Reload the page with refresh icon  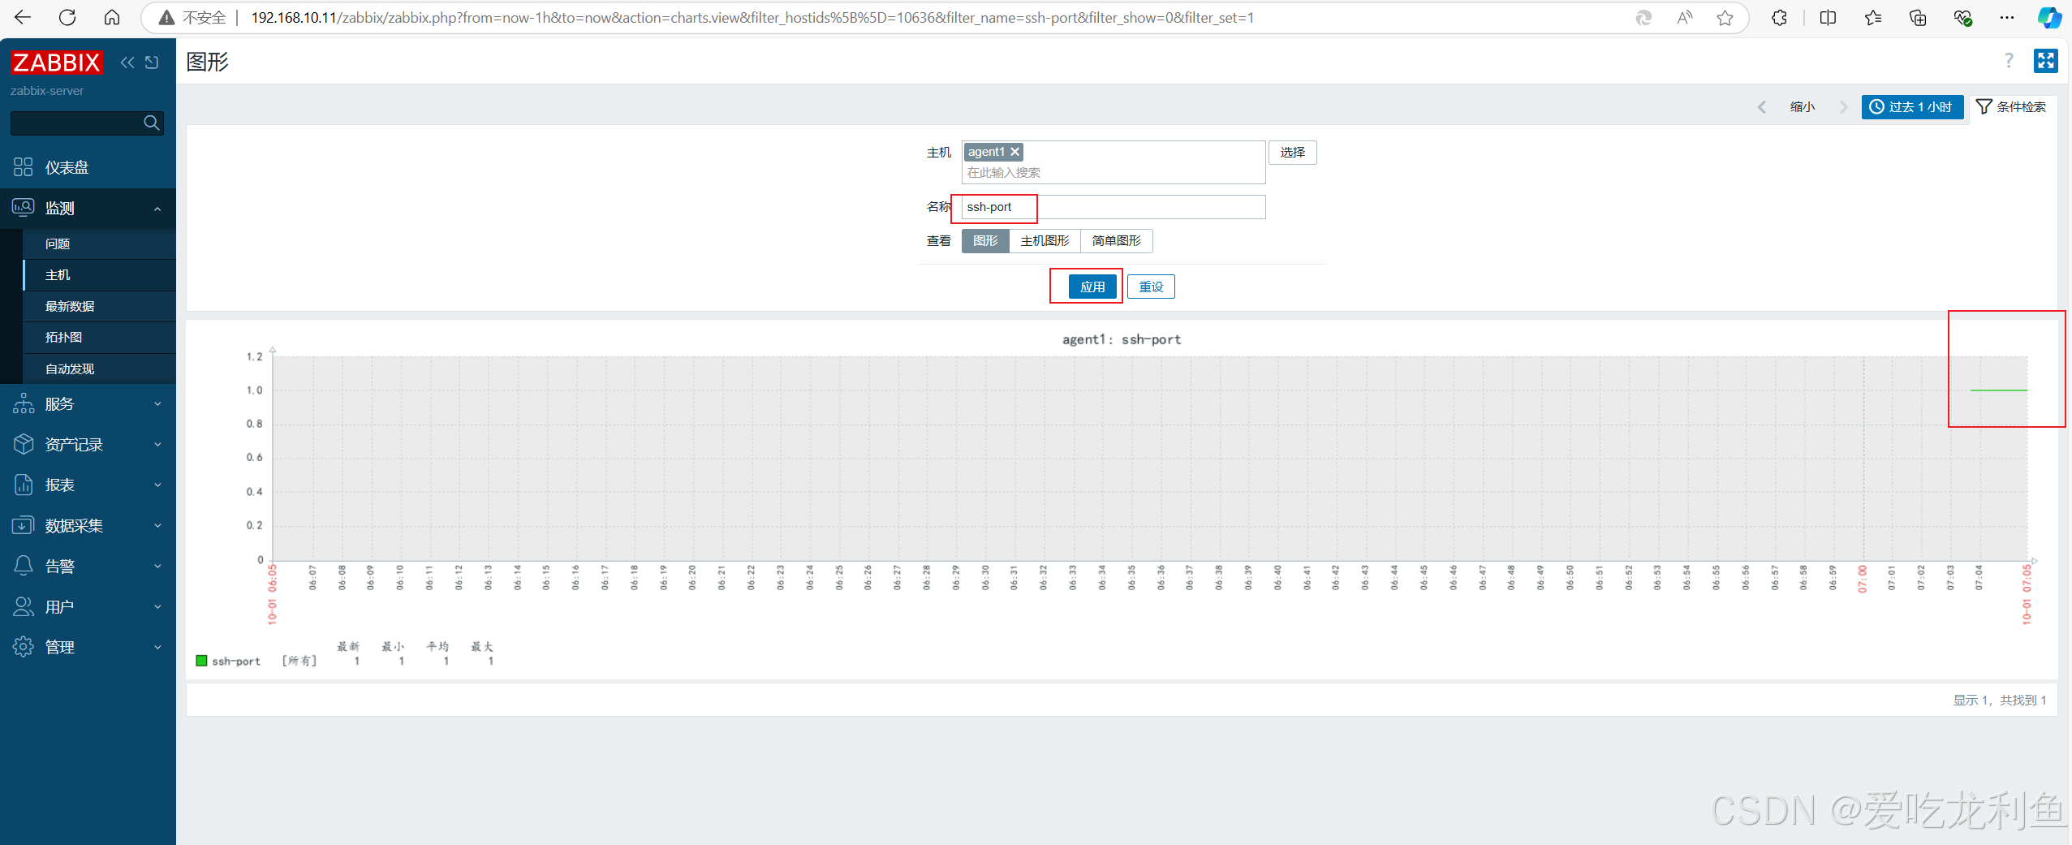[67, 17]
